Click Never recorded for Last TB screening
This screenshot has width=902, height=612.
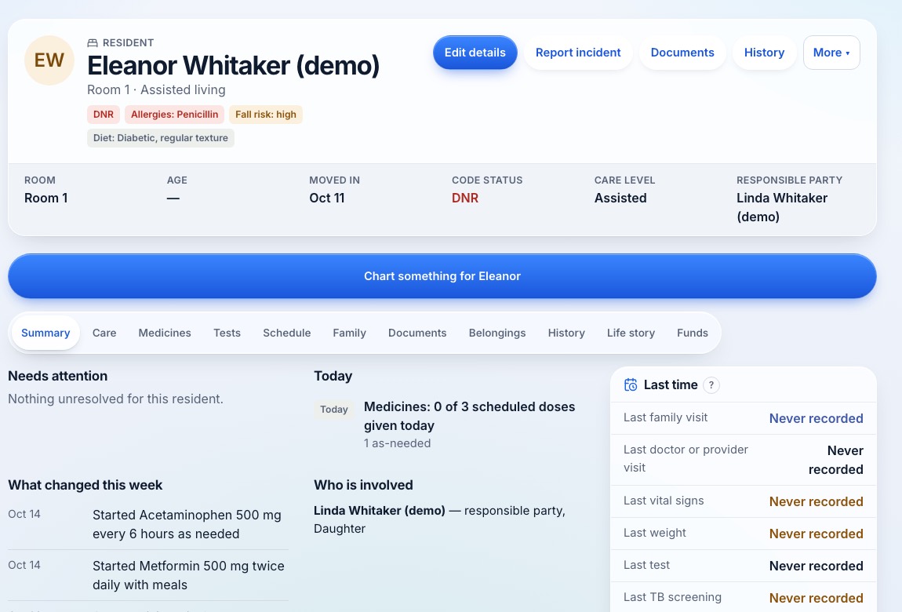[816, 598]
